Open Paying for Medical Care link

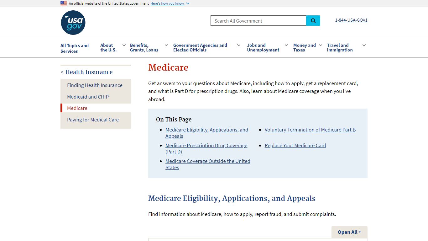(x=93, y=120)
